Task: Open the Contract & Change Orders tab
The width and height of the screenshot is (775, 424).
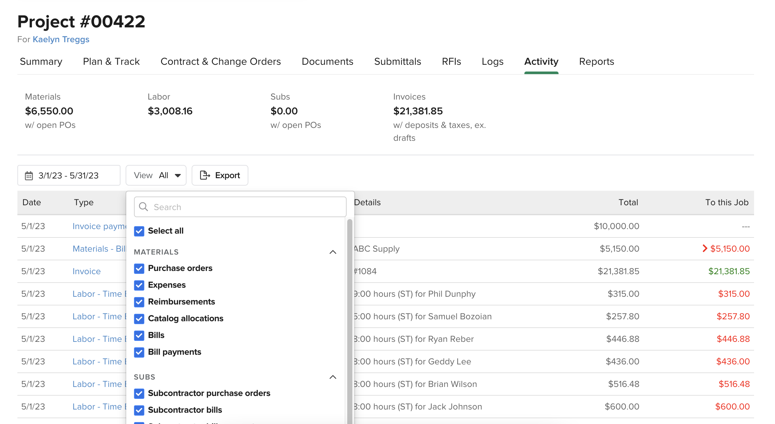Action: click(x=220, y=62)
